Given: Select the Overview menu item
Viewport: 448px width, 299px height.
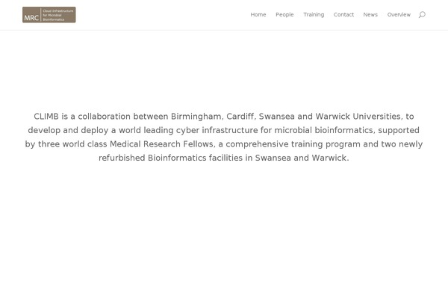Looking at the screenshot, I should click(x=399, y=15).
